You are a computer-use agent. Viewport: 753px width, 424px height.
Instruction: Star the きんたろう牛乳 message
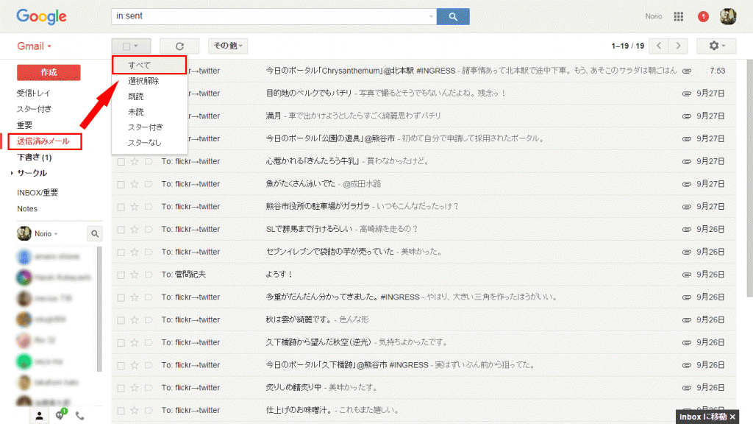tap(135, 161)
